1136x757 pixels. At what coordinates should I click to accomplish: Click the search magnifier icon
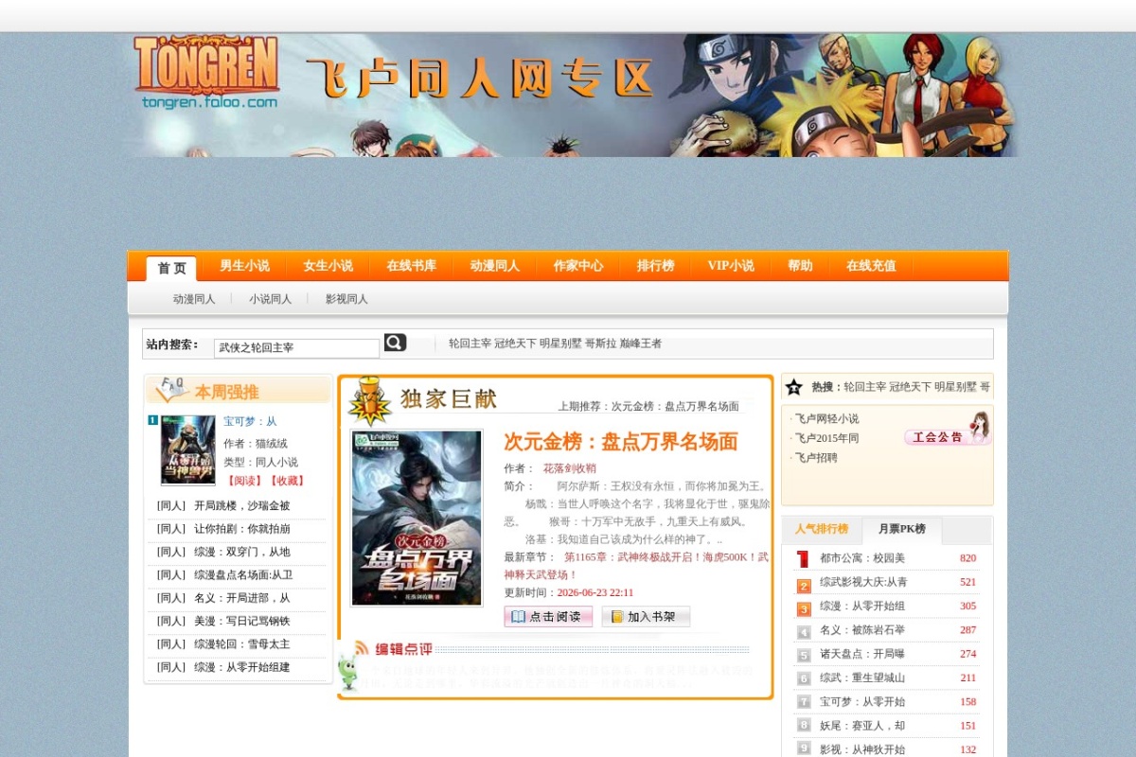[395, 343]
